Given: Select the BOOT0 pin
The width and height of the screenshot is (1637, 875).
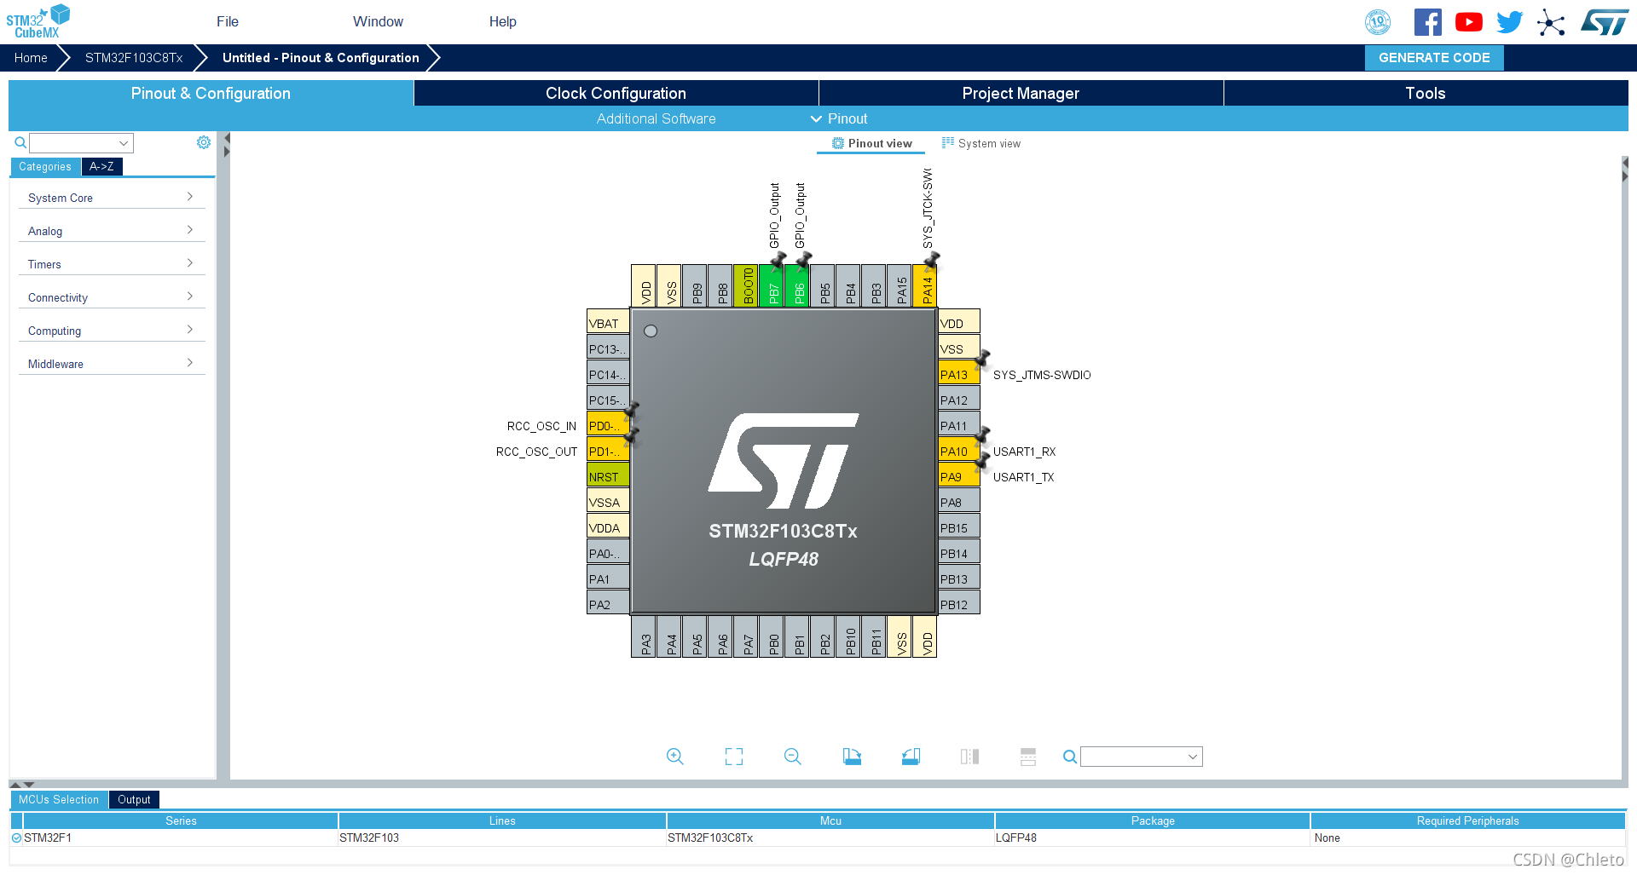Looking at the screenshot, I should (x=746, y=286).
